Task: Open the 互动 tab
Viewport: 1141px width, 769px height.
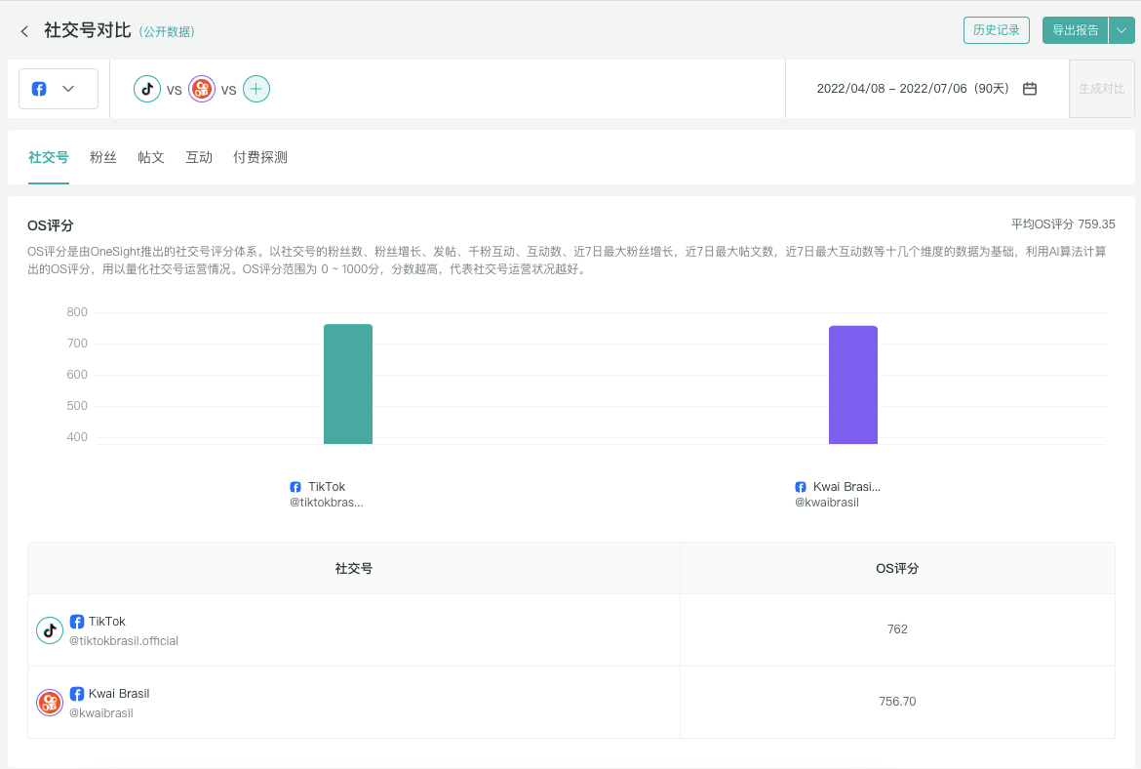Action: 199,157
